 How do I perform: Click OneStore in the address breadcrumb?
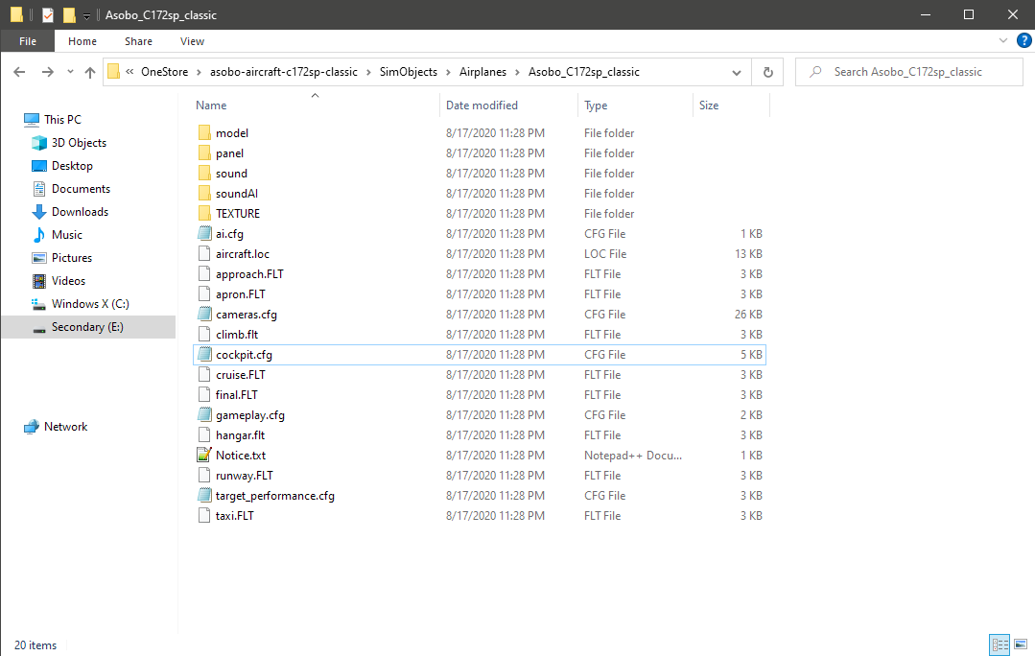[164, 72]
